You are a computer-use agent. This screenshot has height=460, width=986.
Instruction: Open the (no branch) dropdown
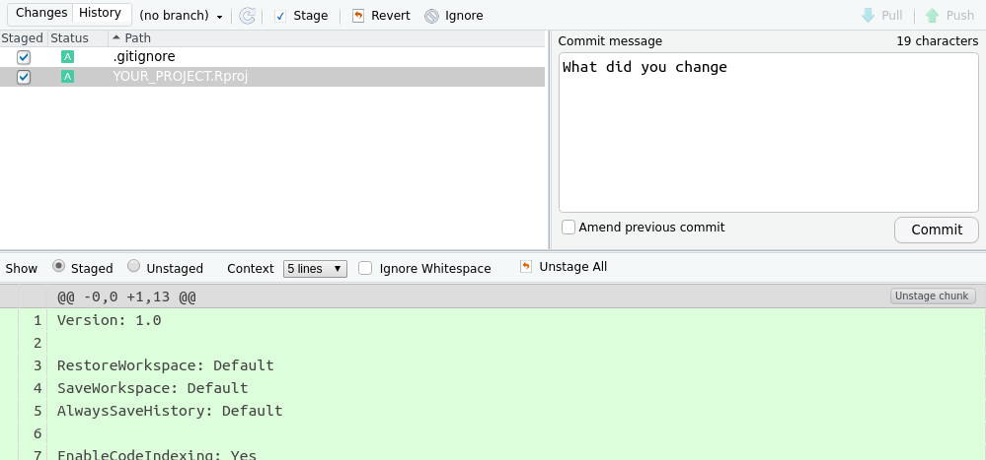(181, 16)
